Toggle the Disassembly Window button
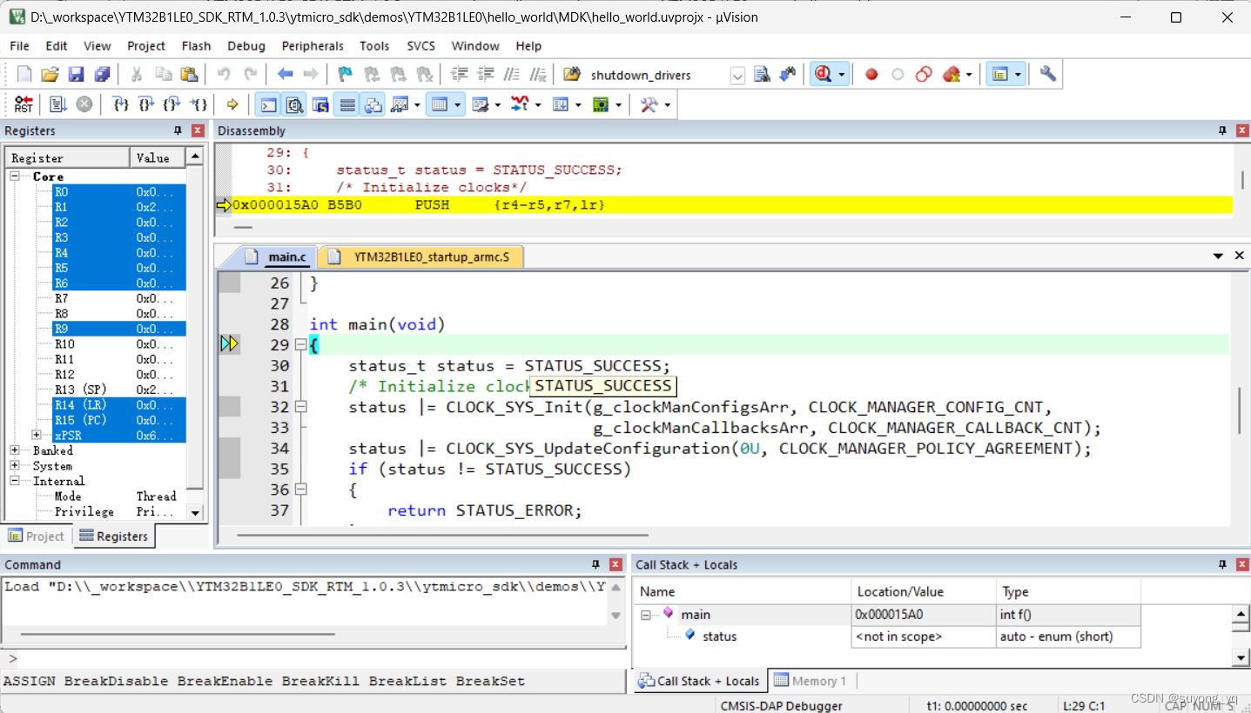Screen dimensions: 1251x713 295,104
